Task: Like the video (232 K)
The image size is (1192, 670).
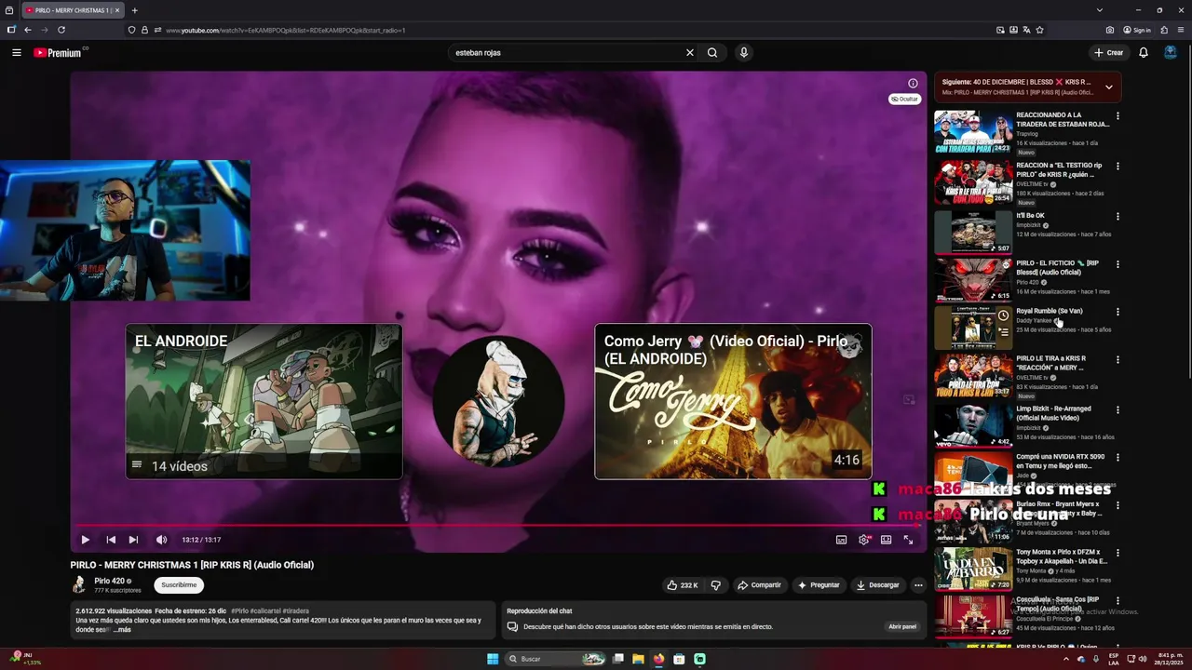Action: (x=682, y=585)
